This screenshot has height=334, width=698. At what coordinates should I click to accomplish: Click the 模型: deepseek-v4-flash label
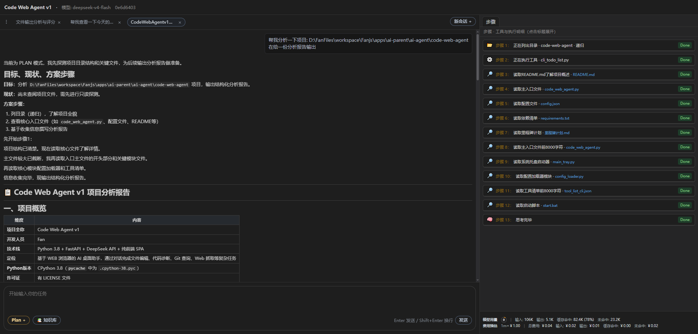pos(86,7)
